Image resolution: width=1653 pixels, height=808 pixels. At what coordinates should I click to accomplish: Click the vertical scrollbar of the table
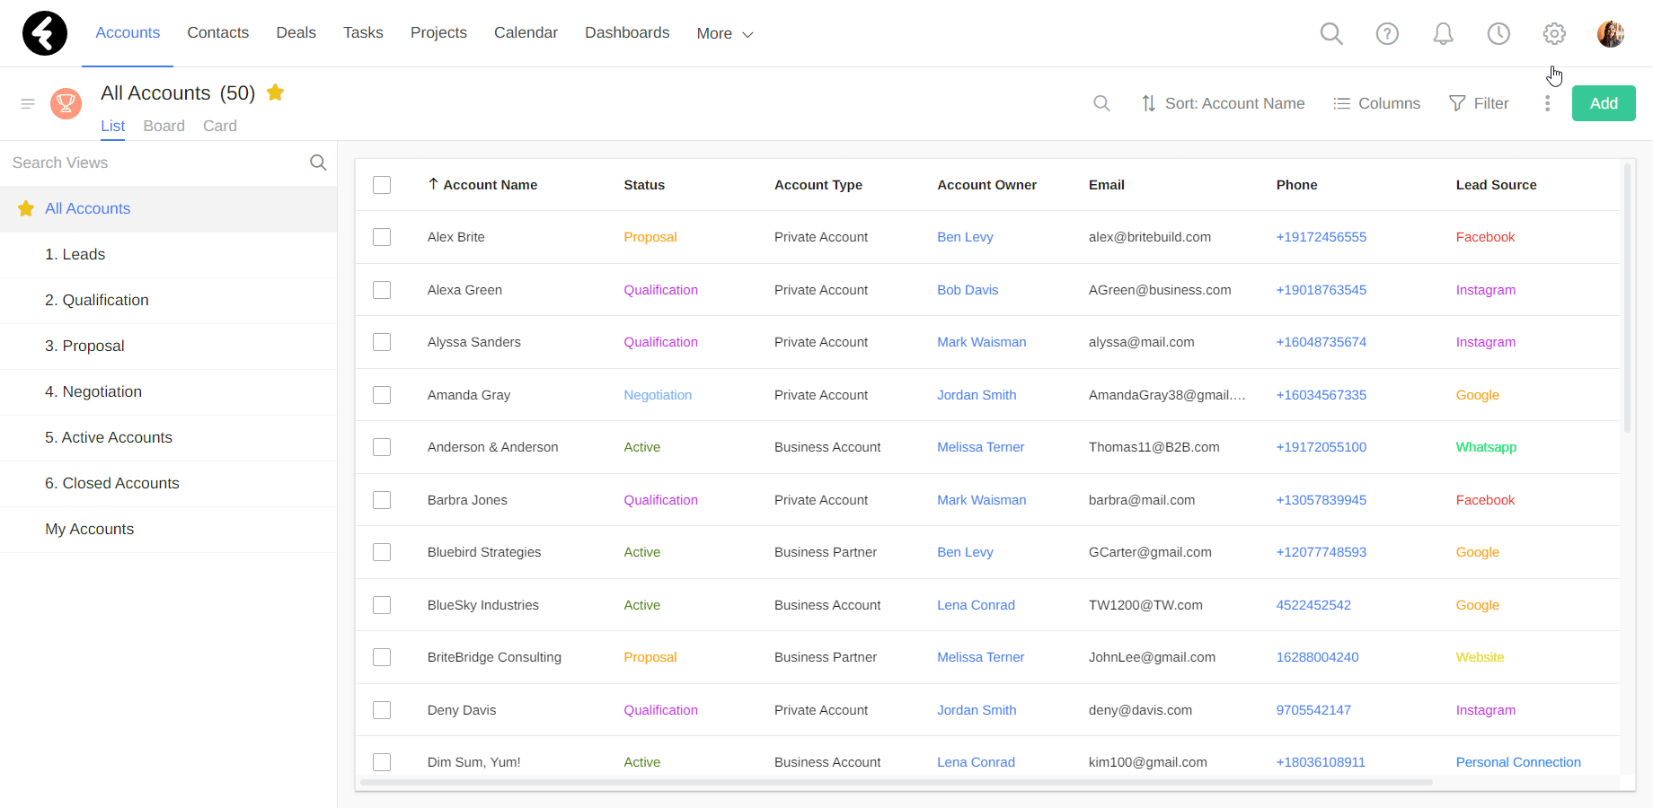1627,298
